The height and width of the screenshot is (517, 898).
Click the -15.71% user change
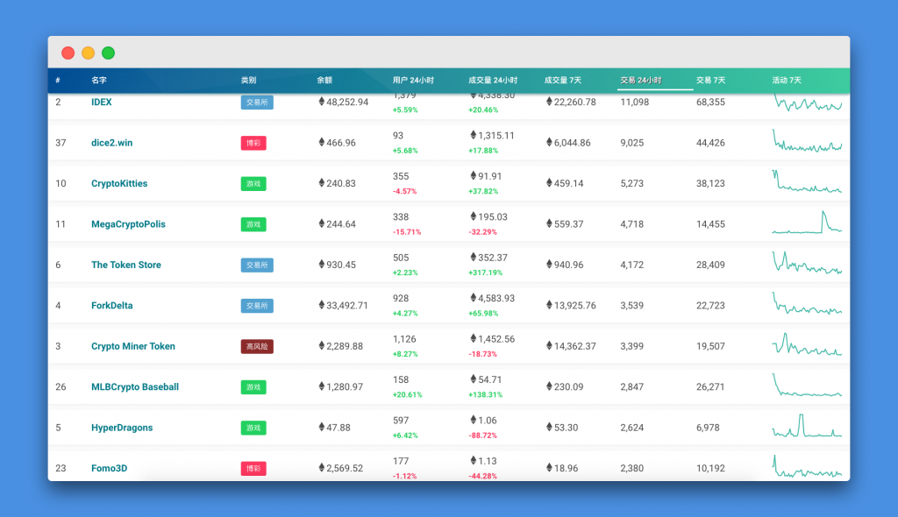coord(407,232)
